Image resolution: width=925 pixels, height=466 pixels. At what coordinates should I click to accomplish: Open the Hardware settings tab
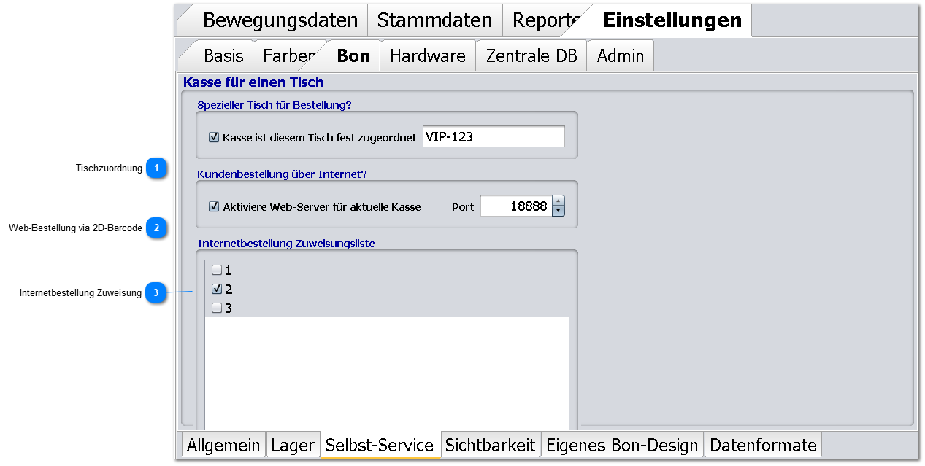click(427, 55)
